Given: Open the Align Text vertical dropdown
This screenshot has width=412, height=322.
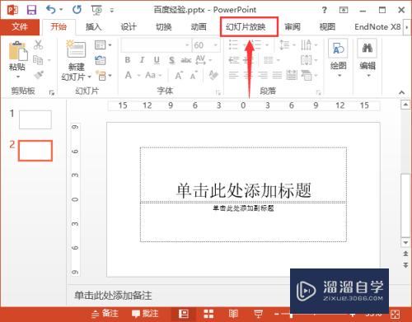Looking at the screenshot, I should point(309,60).
